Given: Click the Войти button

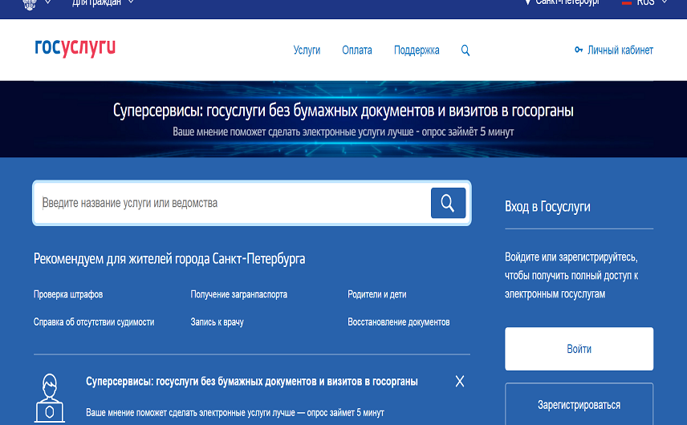Looking at the screenshot, I should coord(579,349).
